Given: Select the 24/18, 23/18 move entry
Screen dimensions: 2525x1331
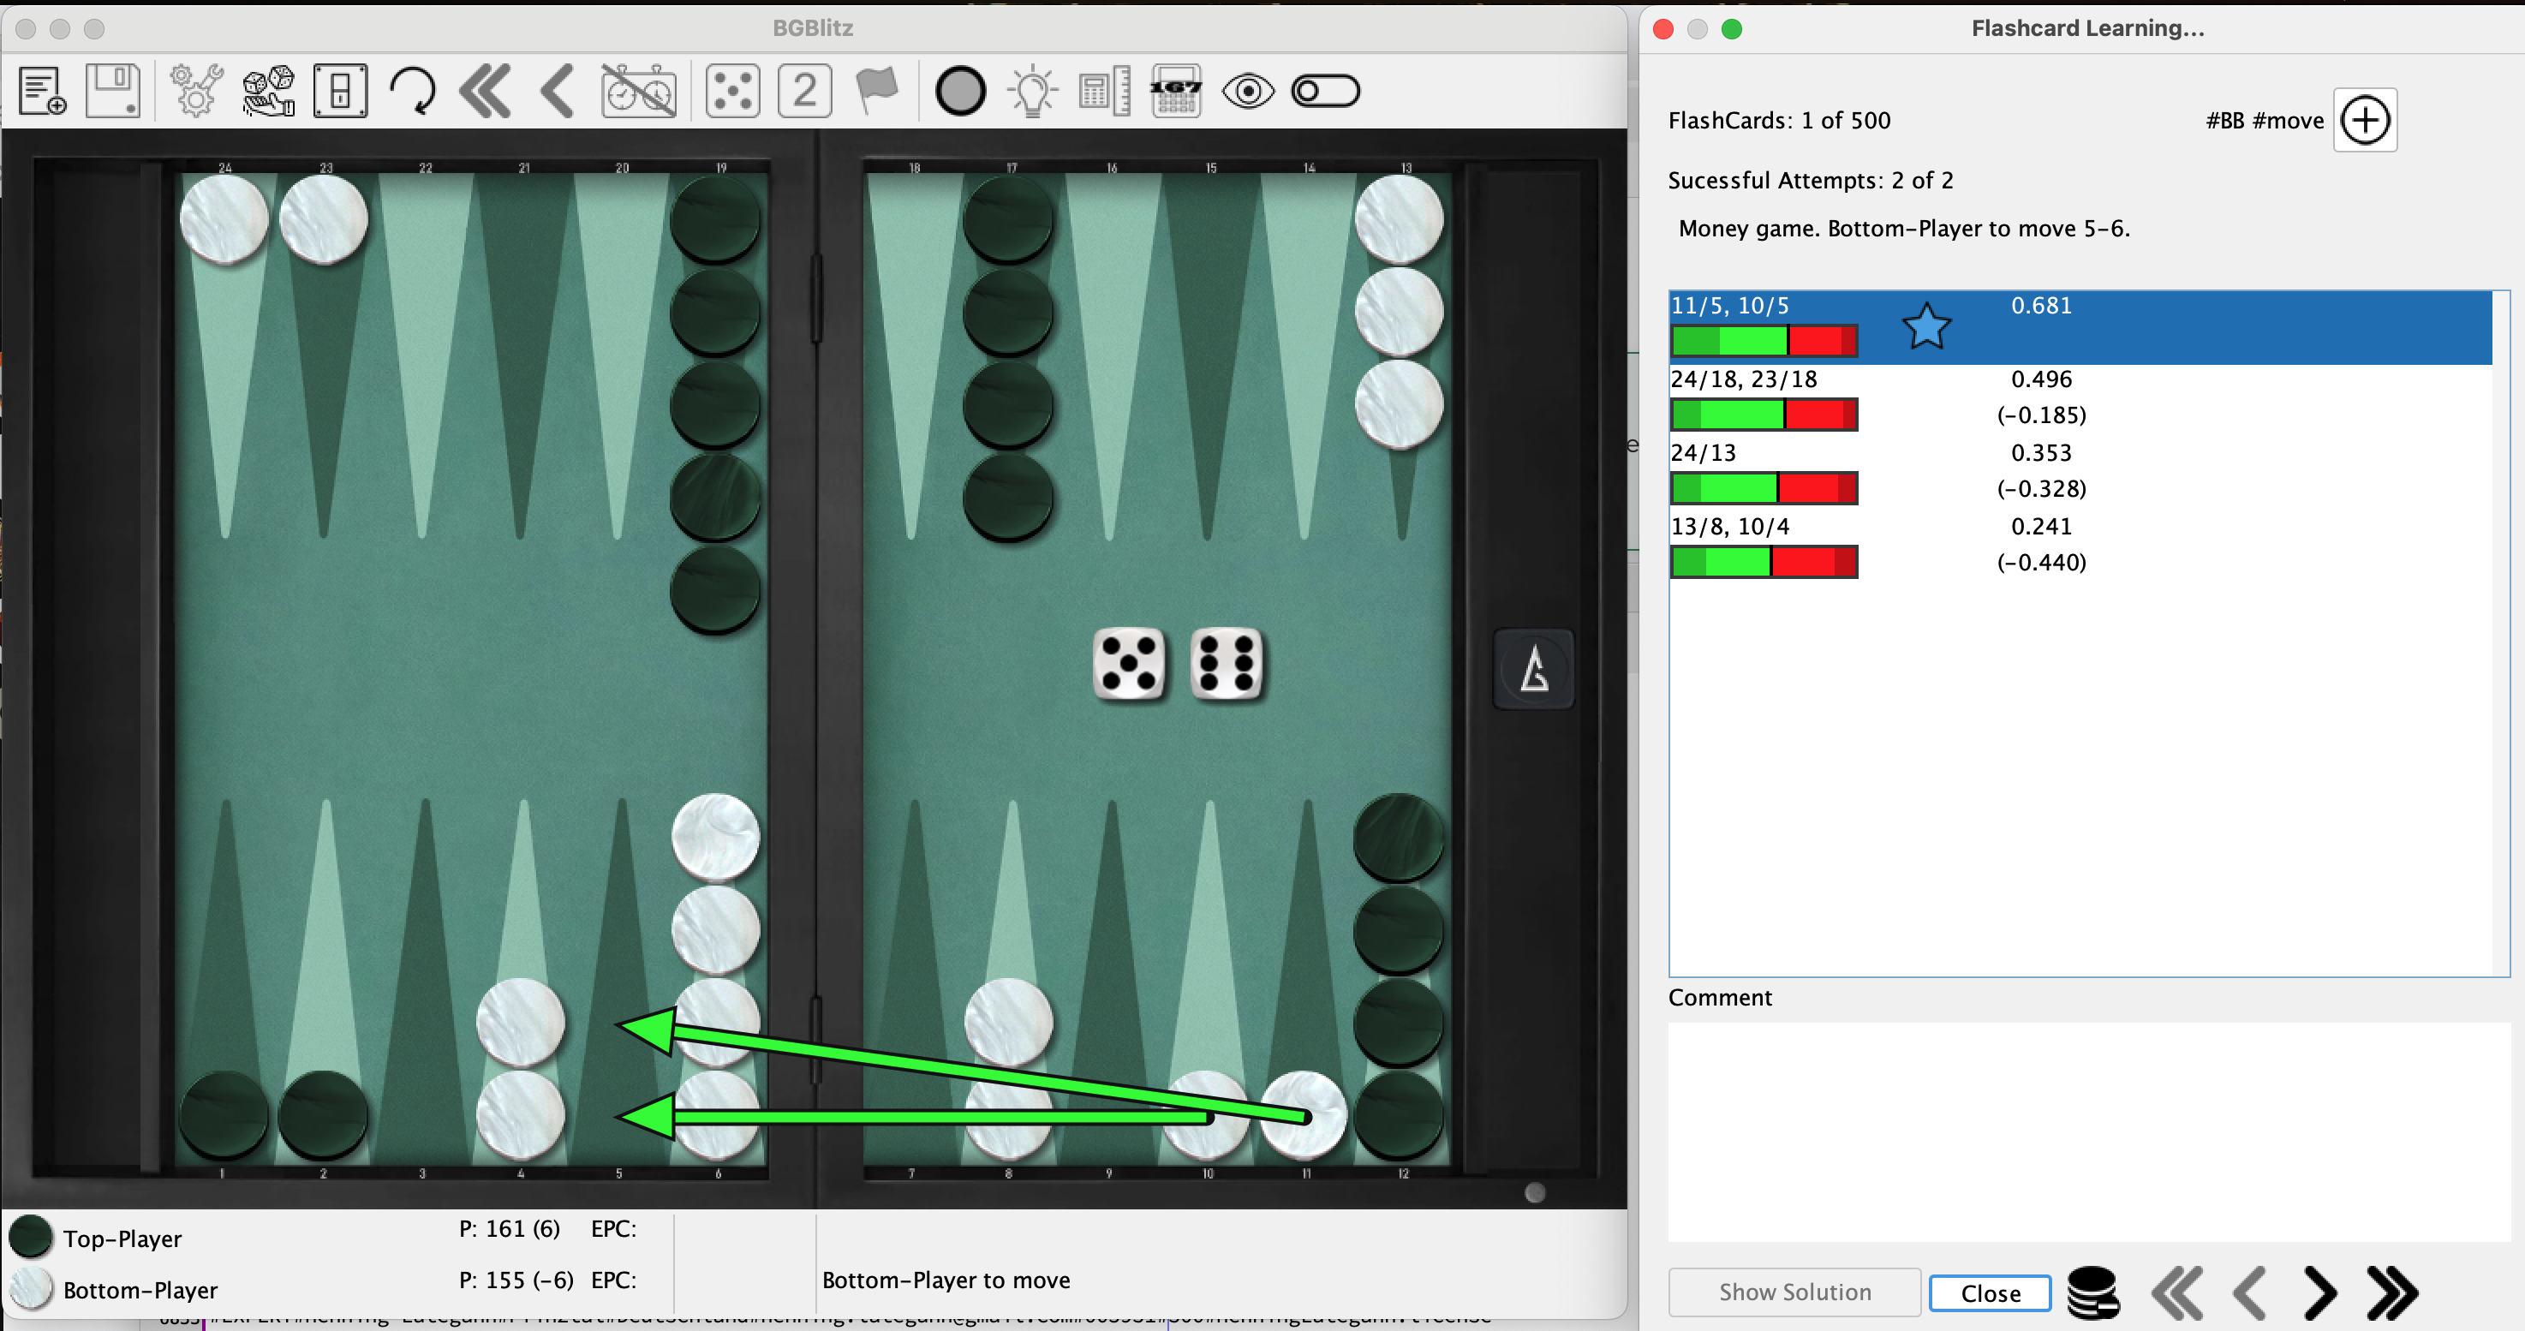Looking at the screenshot, I should tap(1743, 379).
